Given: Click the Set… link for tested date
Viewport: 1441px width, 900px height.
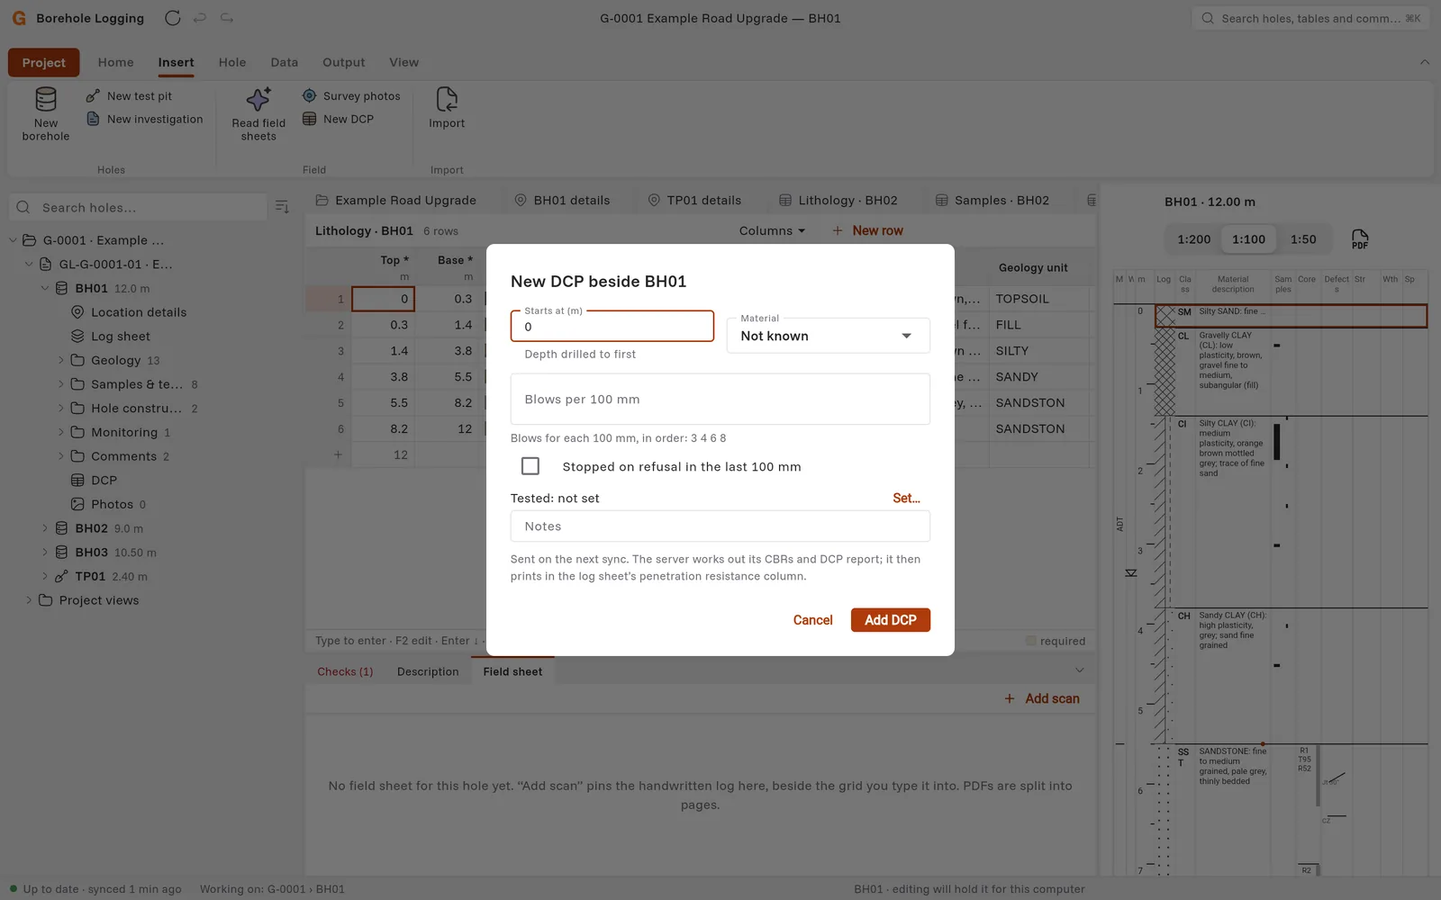Looking at the screenshot, I should [x=906, y=498].
